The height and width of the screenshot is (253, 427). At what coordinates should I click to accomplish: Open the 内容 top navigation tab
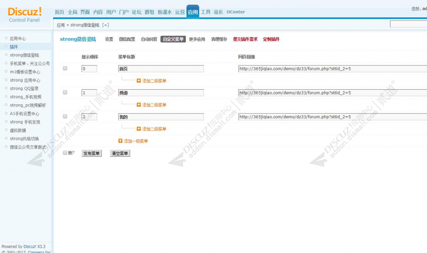pos(98,12)
